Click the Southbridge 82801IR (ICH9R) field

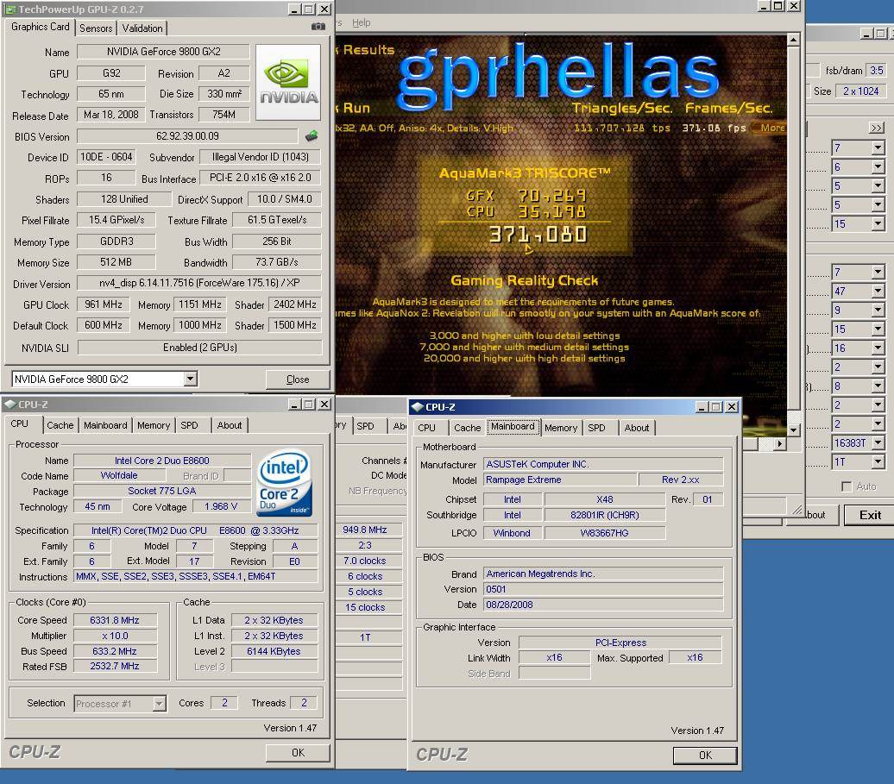pos(605,515)
